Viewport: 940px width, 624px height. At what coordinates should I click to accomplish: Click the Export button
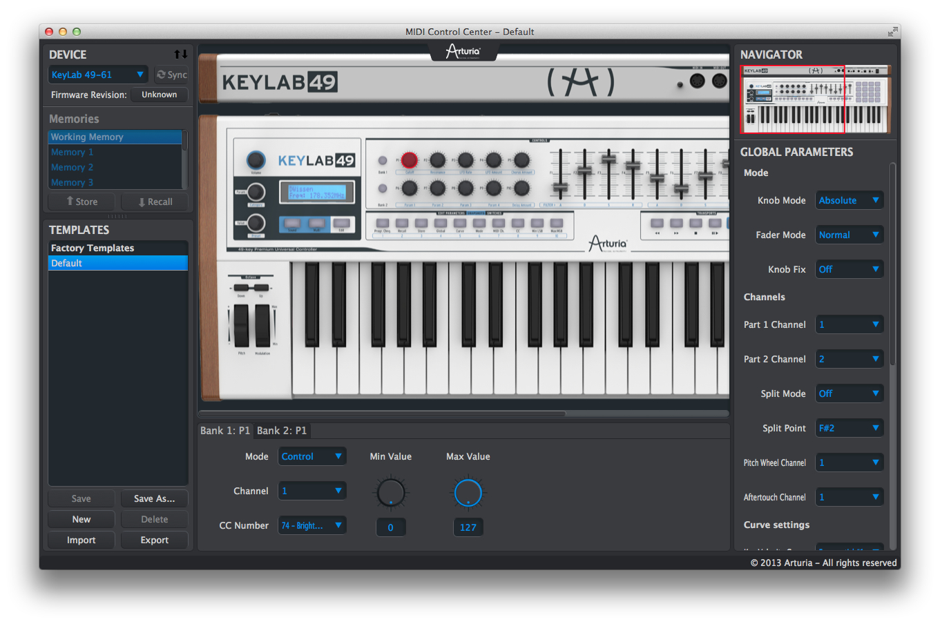(154, 540)
